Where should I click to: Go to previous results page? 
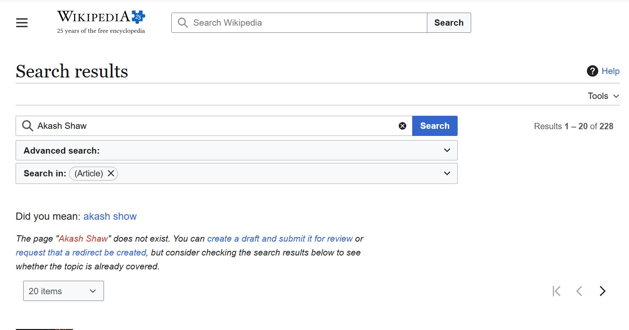[x=579, y=291]
